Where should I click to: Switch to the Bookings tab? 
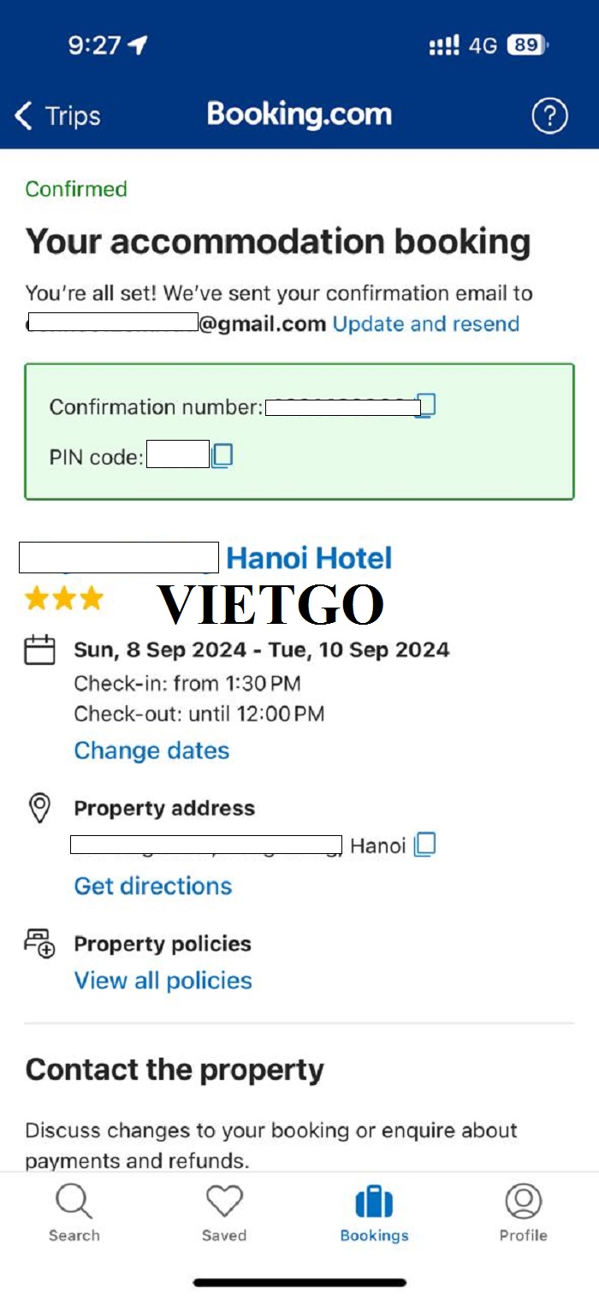point(374,1213)
